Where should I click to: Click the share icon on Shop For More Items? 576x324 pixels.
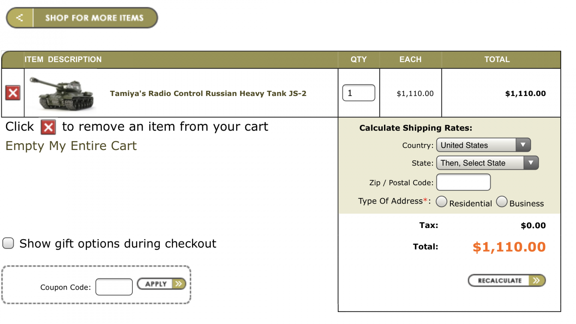point(20,18)
